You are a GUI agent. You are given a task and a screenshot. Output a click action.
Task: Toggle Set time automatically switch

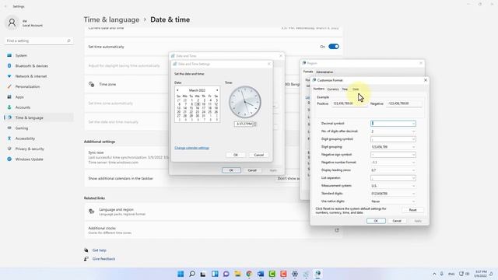point(334,47)
